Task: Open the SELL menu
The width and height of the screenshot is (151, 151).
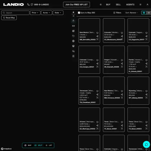Action: [x=118, y=4]
